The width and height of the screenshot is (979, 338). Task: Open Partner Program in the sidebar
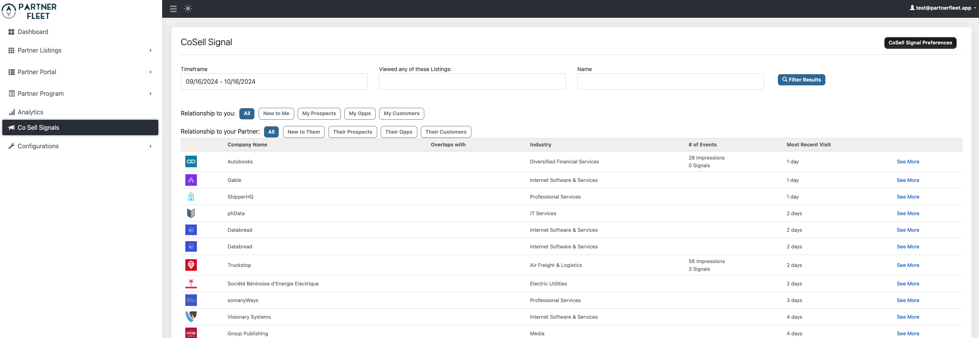(x=80, y=93)
